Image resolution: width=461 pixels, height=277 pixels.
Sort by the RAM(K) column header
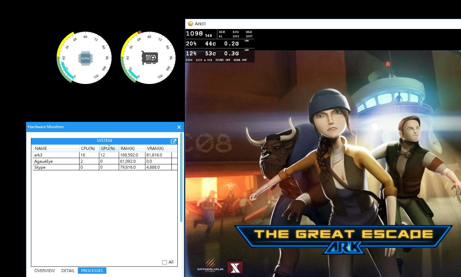127,149
